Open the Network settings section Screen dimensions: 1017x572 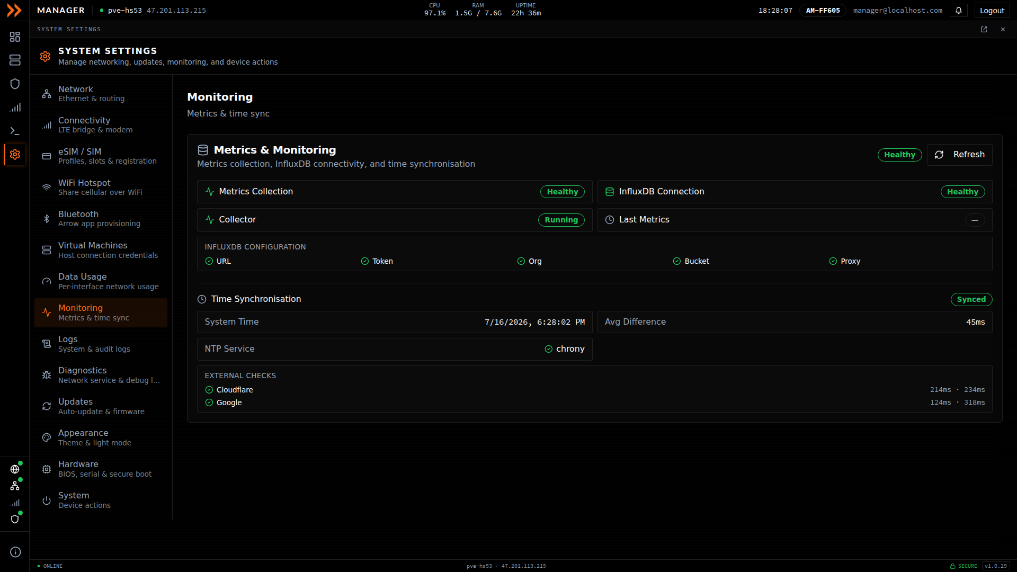[101, 94]
